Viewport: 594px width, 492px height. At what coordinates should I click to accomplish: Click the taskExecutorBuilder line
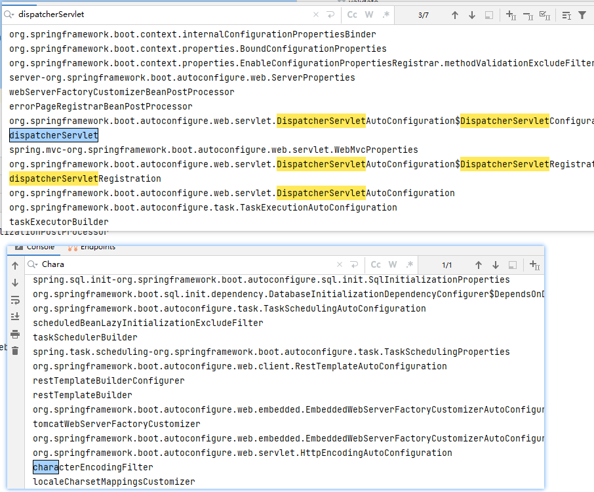(x=59, y=222)
